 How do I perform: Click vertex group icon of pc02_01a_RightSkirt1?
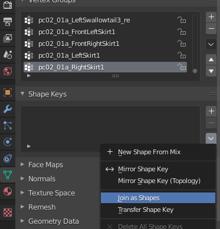point(29,67)
